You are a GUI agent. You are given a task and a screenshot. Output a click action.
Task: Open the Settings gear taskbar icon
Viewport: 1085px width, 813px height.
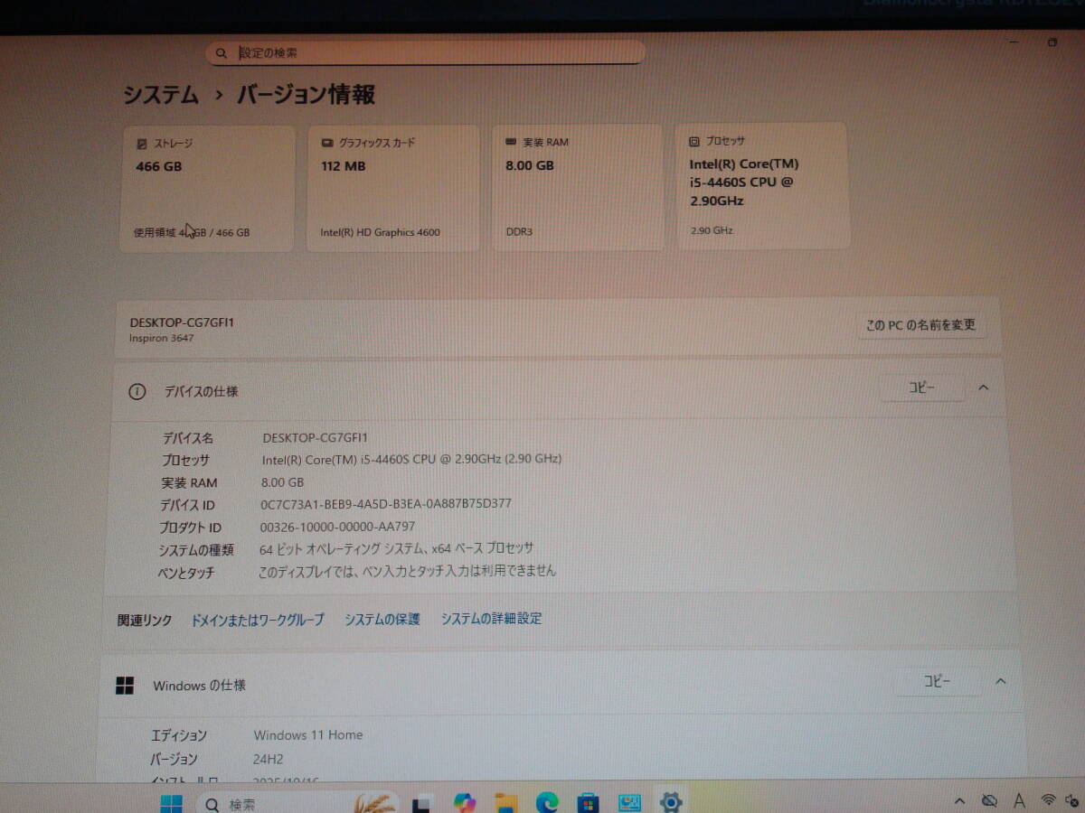(670, 801)
